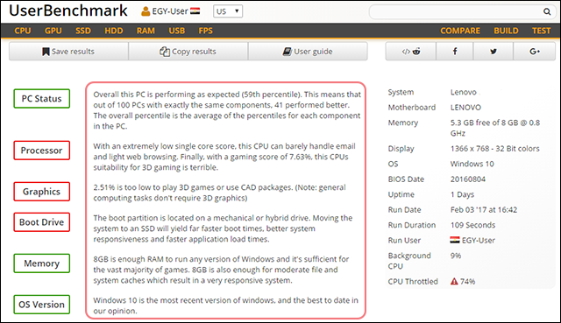The width and height of the screenshot is (561, 323).
Task: Click the Run Date 'Feb 03 '17 at 16:42'
Action: click(x=484, y=210)
